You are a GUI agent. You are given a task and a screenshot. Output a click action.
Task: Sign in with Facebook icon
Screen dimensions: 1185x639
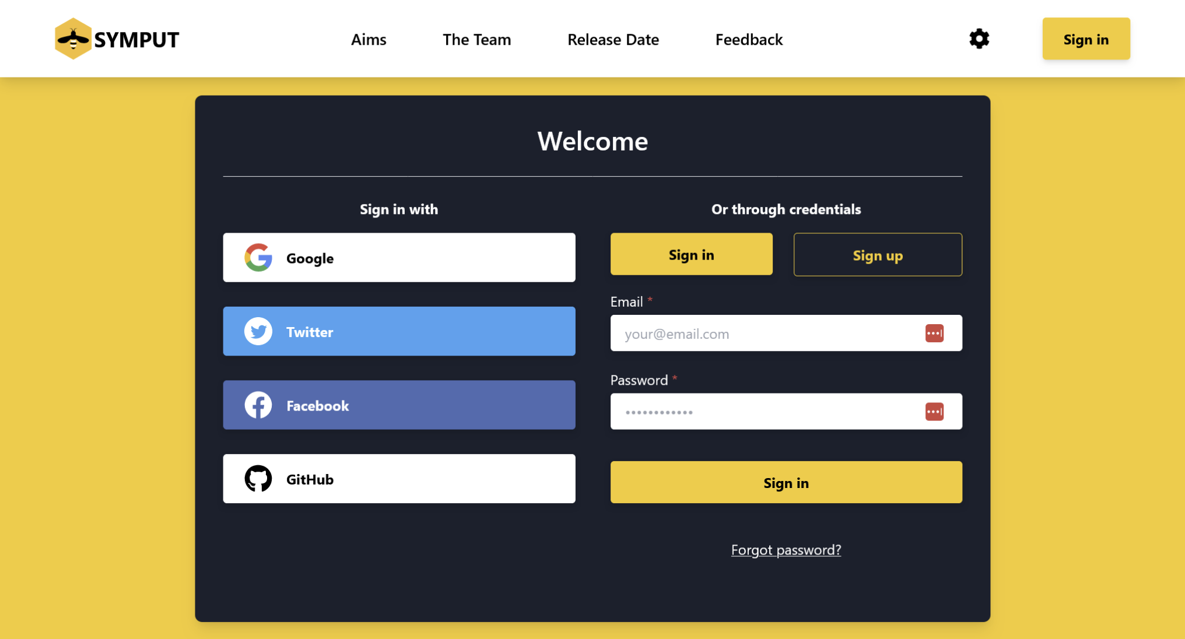tap(258, 405)
